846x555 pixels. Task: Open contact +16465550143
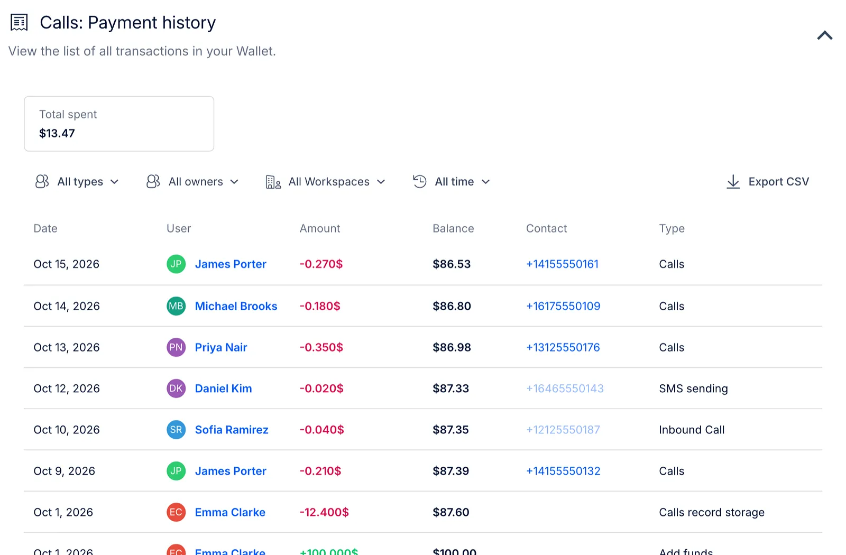pyautogui.click(x=565, y=389)
